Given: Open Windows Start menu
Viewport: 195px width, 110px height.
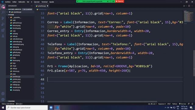Looking at the screenshot, I should point(3,108).
